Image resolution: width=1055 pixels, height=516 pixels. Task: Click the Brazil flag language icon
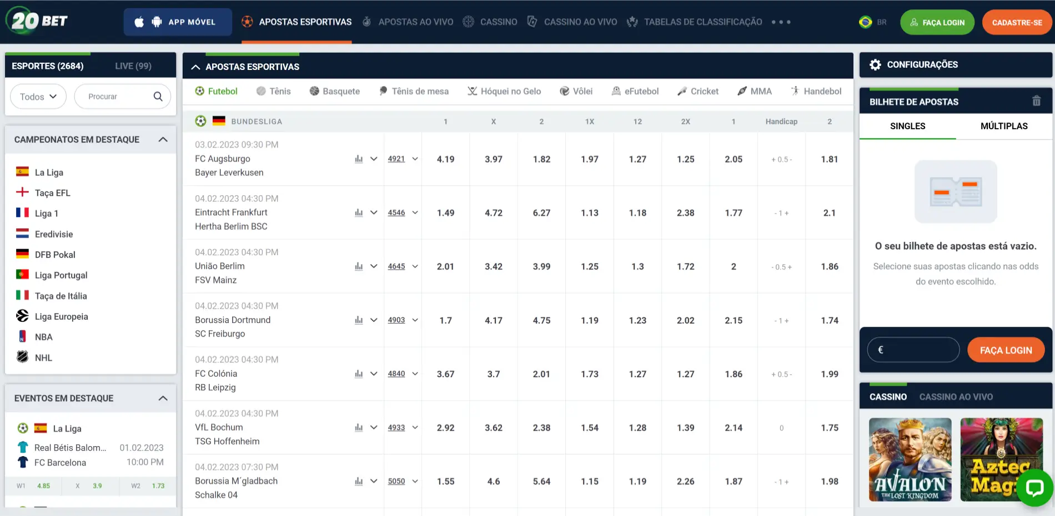point(864,22)
